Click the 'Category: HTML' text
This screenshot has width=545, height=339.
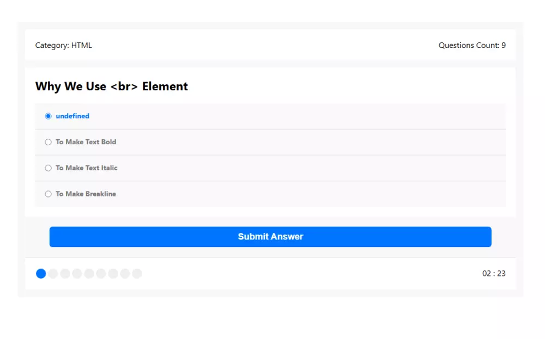click(64, 46)
